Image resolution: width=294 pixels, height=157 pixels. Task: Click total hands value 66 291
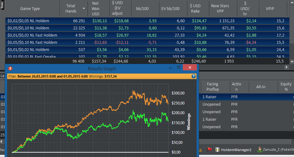79,21
